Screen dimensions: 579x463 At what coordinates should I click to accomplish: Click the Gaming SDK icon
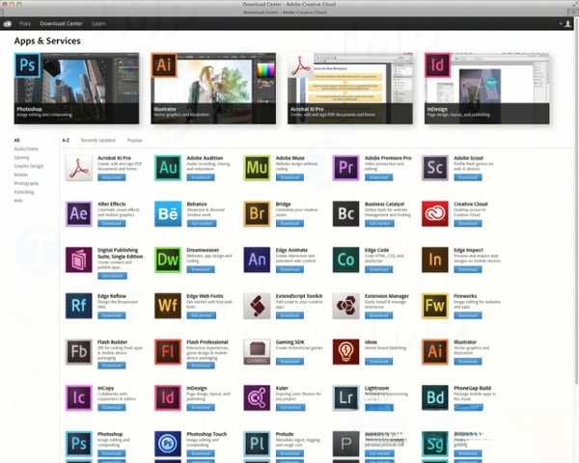pos(257,352)
